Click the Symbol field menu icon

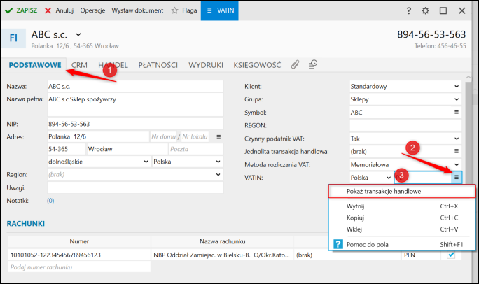point(456,112)
